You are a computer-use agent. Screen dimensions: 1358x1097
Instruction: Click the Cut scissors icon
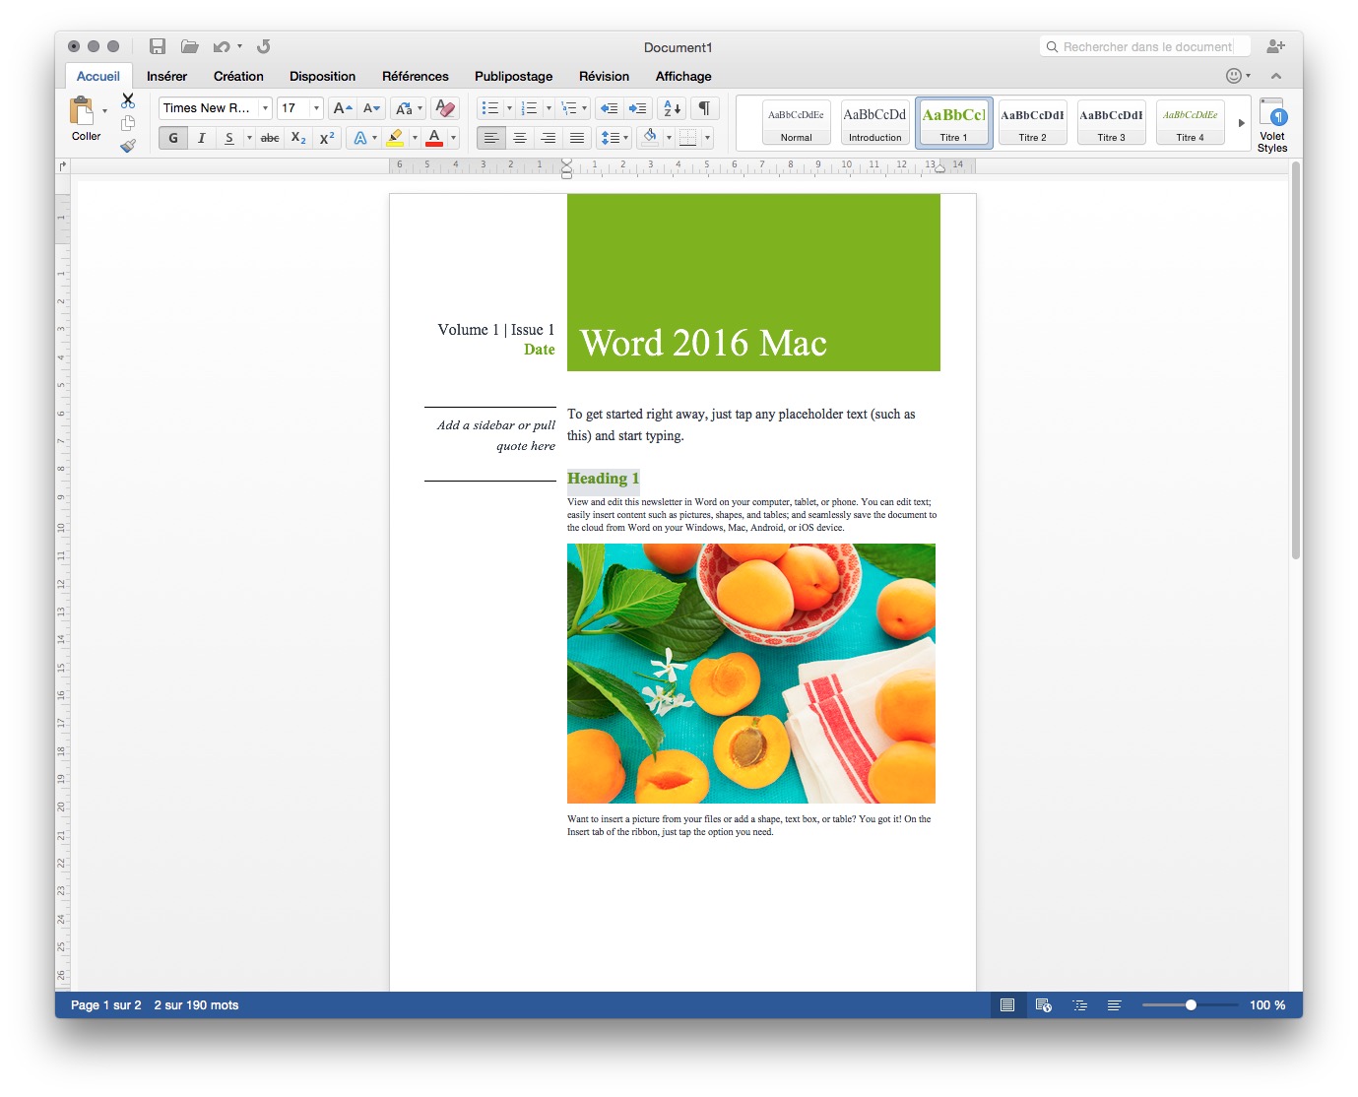point(128,100)
